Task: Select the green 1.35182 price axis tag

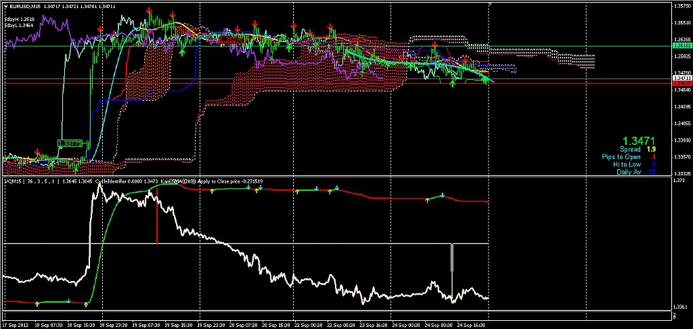Action: 680,45
